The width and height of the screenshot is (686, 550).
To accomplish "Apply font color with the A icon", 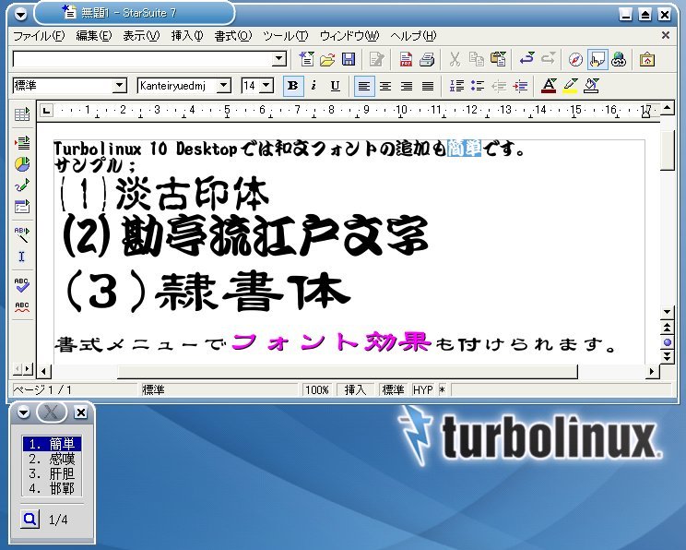I will coord(549,86).
